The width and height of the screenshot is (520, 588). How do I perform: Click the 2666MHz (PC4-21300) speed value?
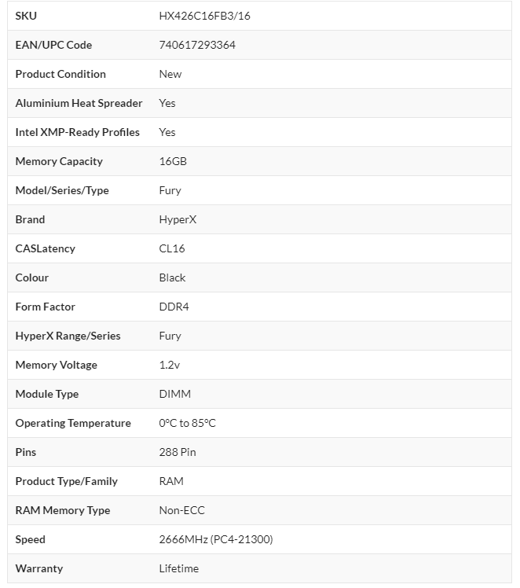point(216,539)
